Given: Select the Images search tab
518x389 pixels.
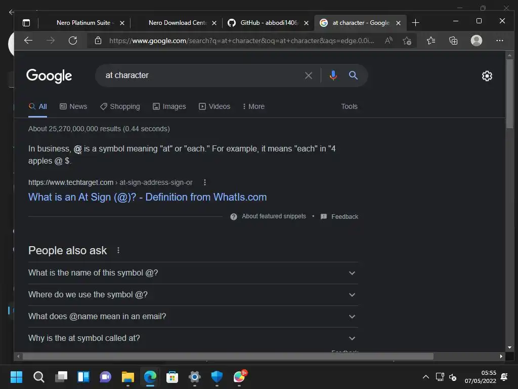Looking at the screenshot, I should point(169,106).
